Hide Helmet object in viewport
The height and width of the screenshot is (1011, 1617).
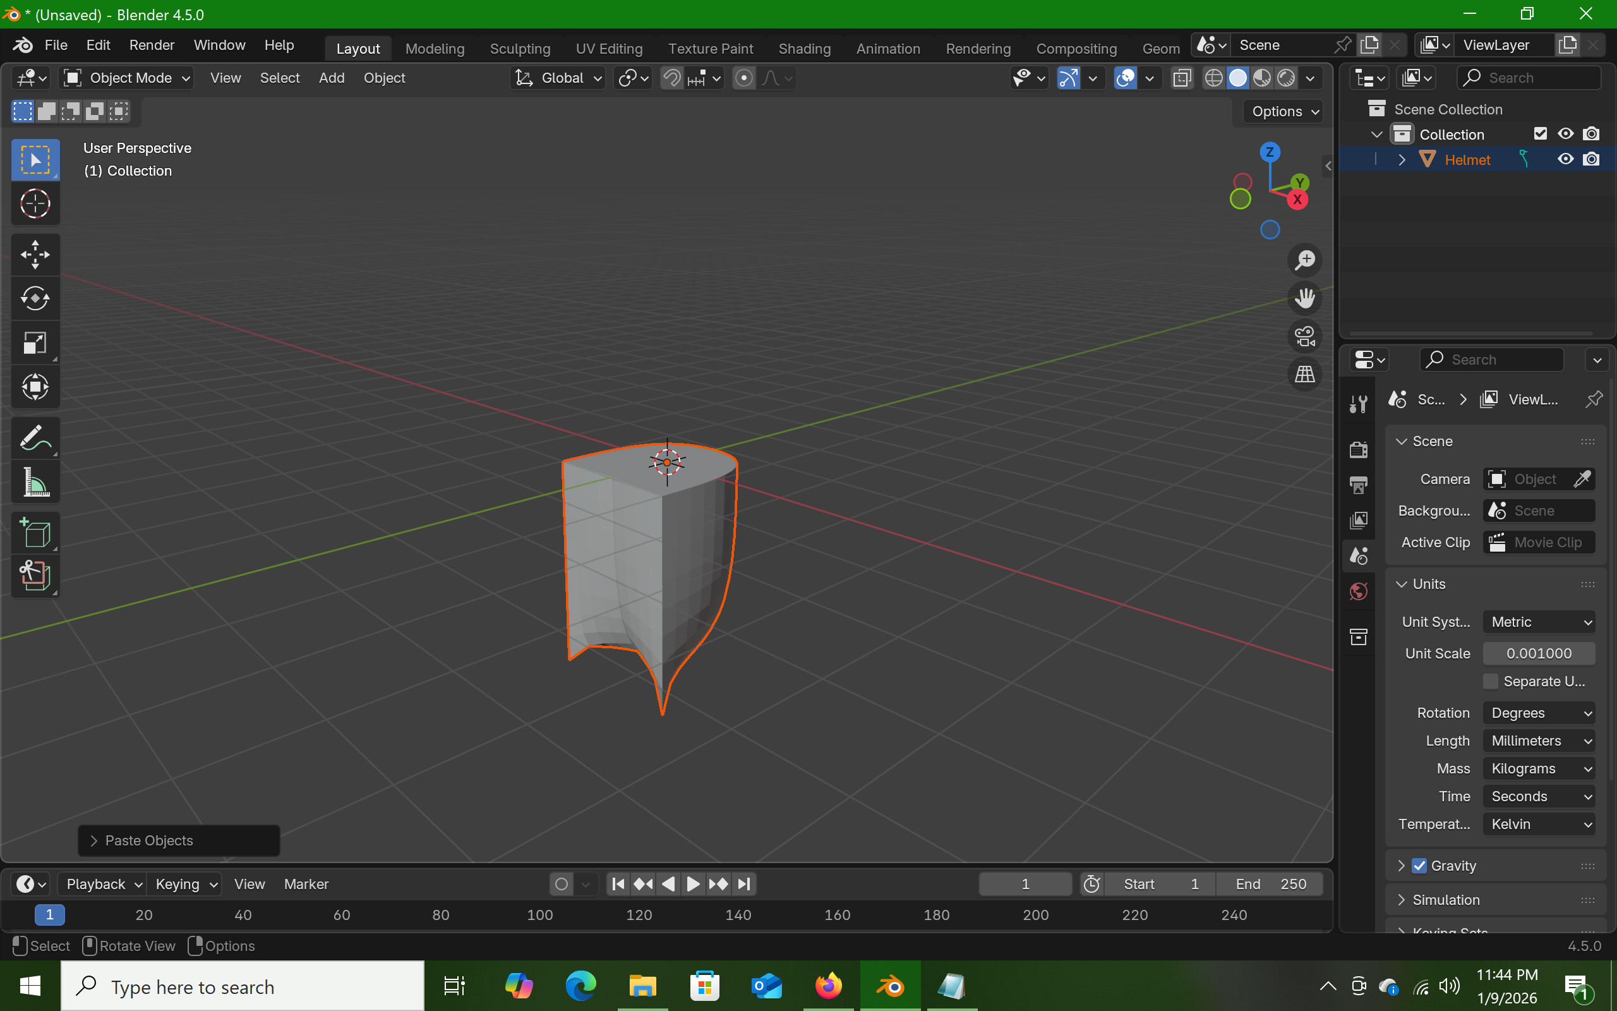pos(1565,159)
